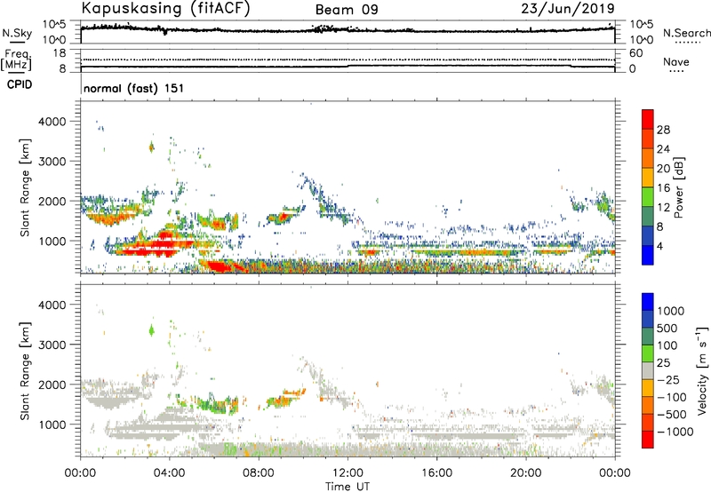Pick the light green Velocity swatch between 25 and 100
The height and width of the screenshot is (492, 711).
(x=648, y=353)
